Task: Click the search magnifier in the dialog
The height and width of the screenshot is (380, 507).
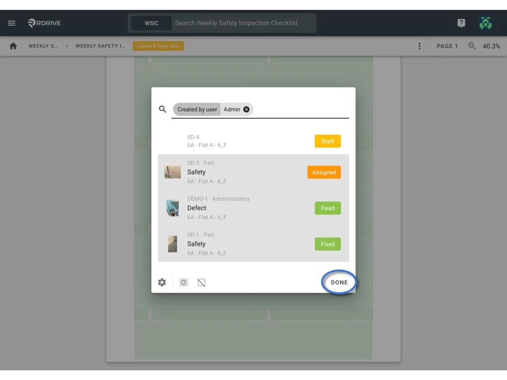Action: 162,109
